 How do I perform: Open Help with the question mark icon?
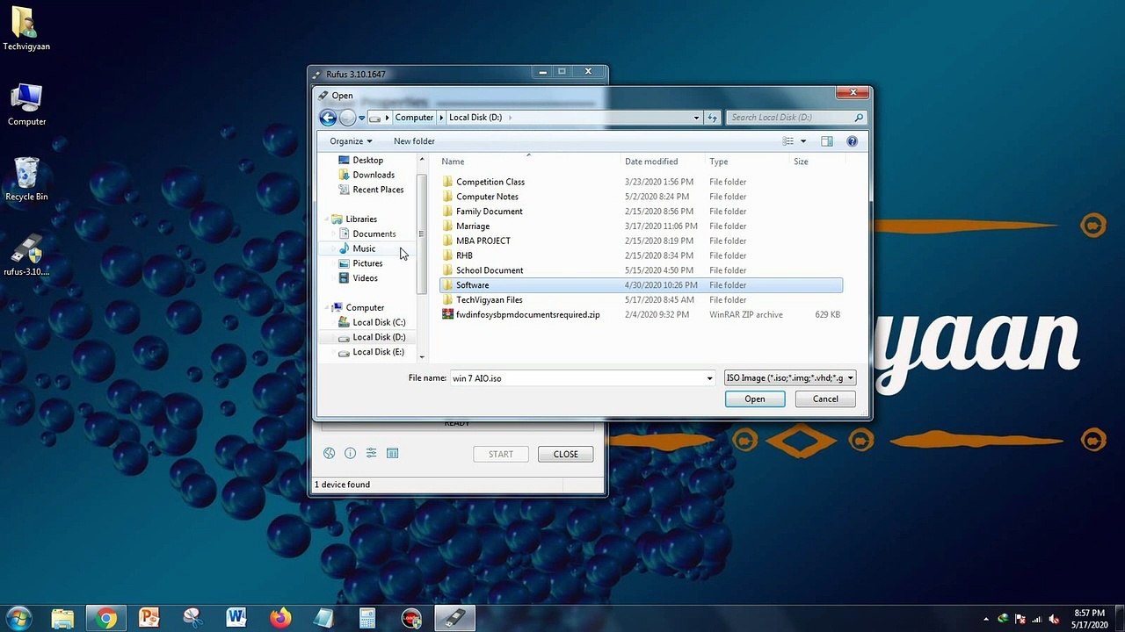point(852,141)
